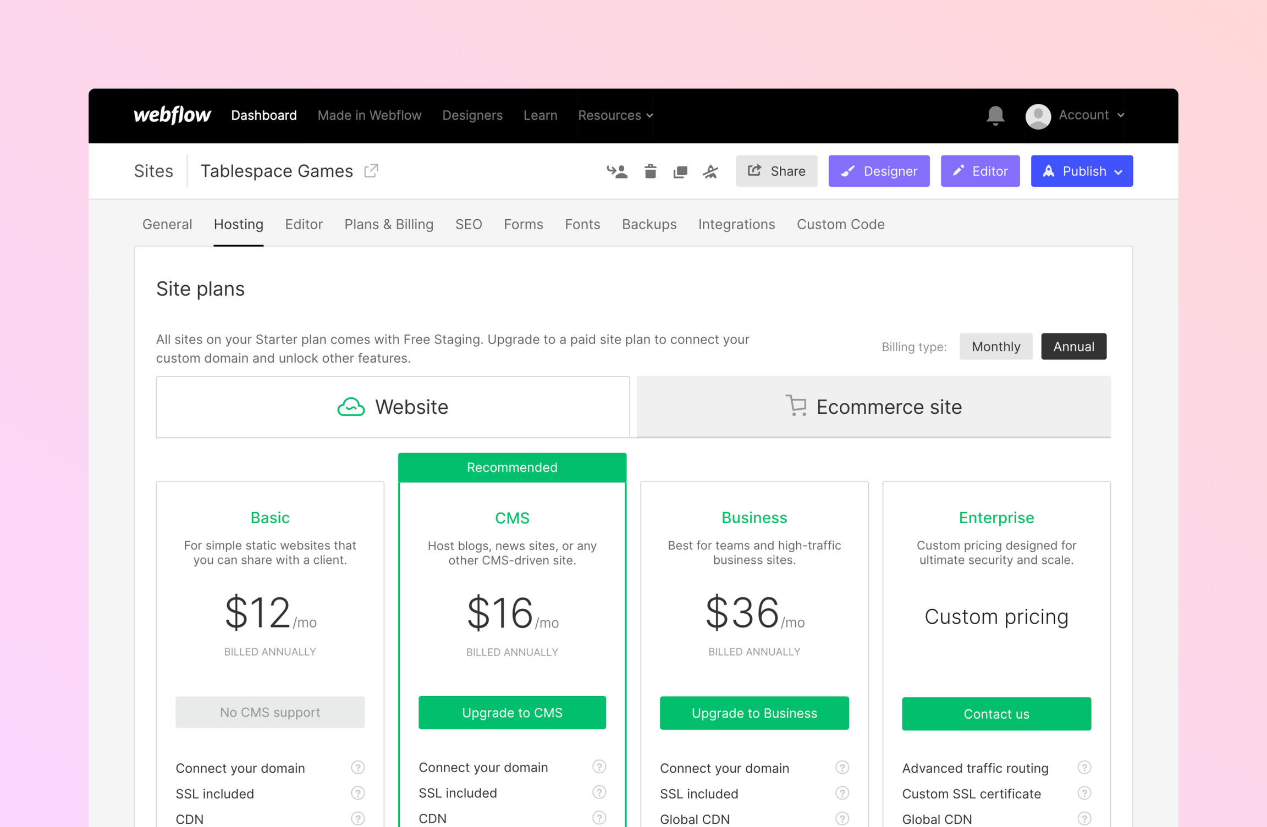Click the Custom pricing text
The image size is (1267, 827).
996,617
